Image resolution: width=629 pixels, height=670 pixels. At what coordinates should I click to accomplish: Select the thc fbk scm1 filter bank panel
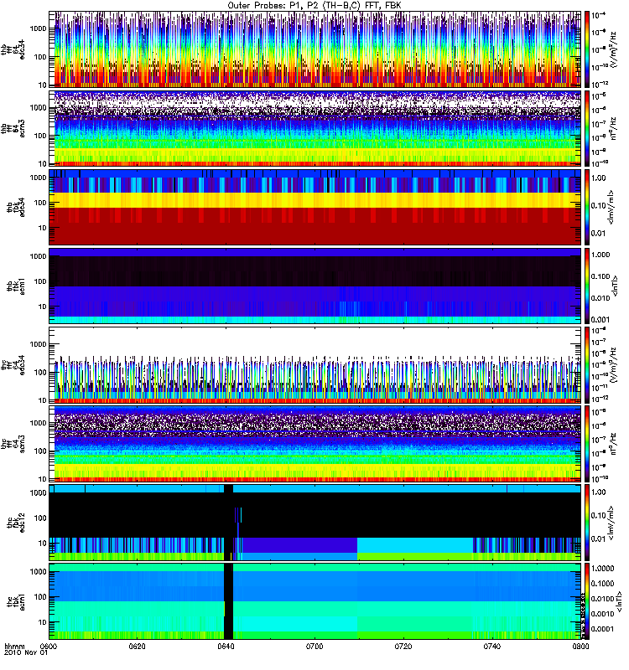pos(315,601)
